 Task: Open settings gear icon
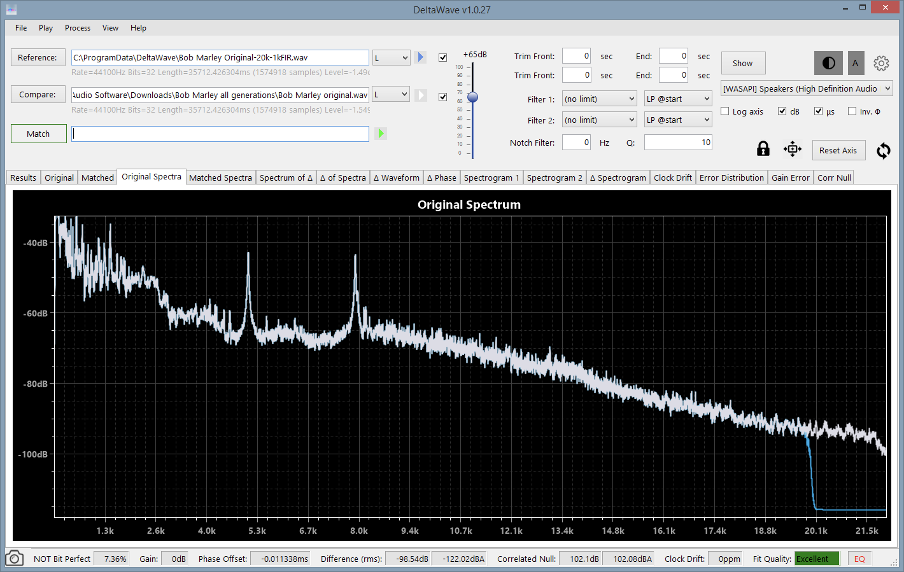pyautogui.click(x=881, y=63)
